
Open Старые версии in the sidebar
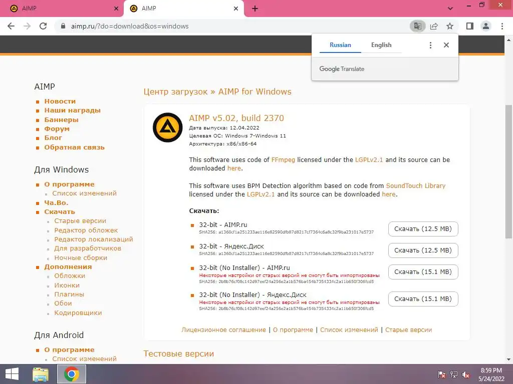pyautogui.click(x=80, y=221)
